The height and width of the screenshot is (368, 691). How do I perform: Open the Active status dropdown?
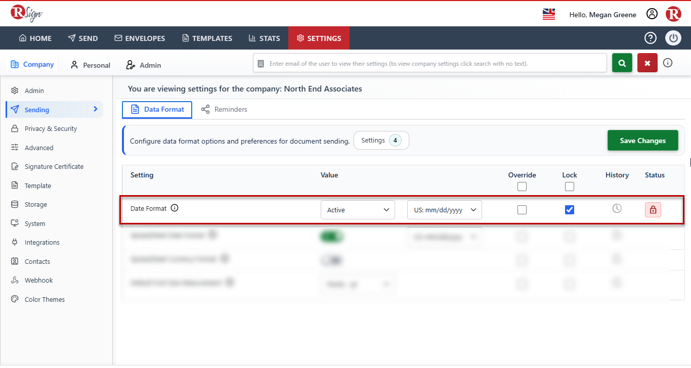[358, 210]
